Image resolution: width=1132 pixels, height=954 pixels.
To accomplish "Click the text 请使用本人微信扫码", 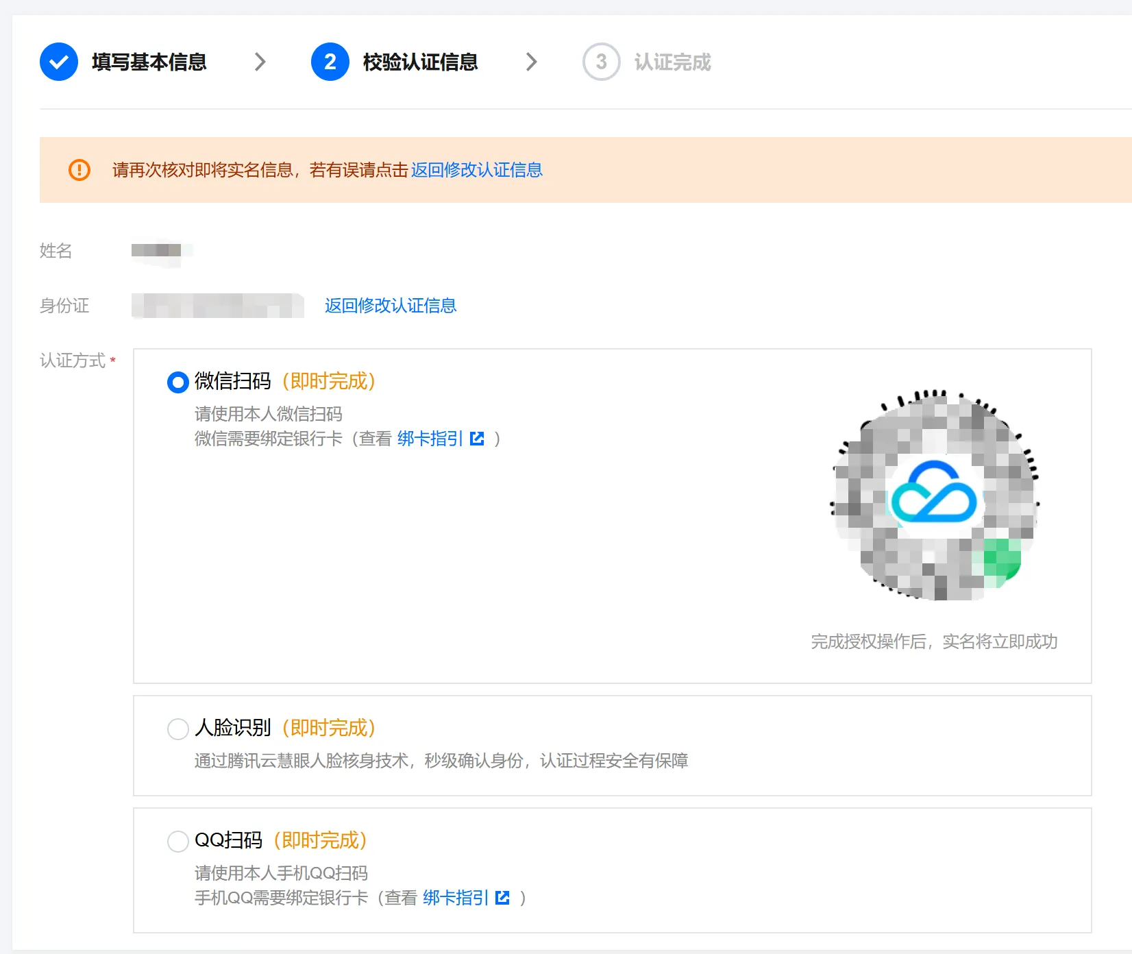I will [x=269, y=414].
